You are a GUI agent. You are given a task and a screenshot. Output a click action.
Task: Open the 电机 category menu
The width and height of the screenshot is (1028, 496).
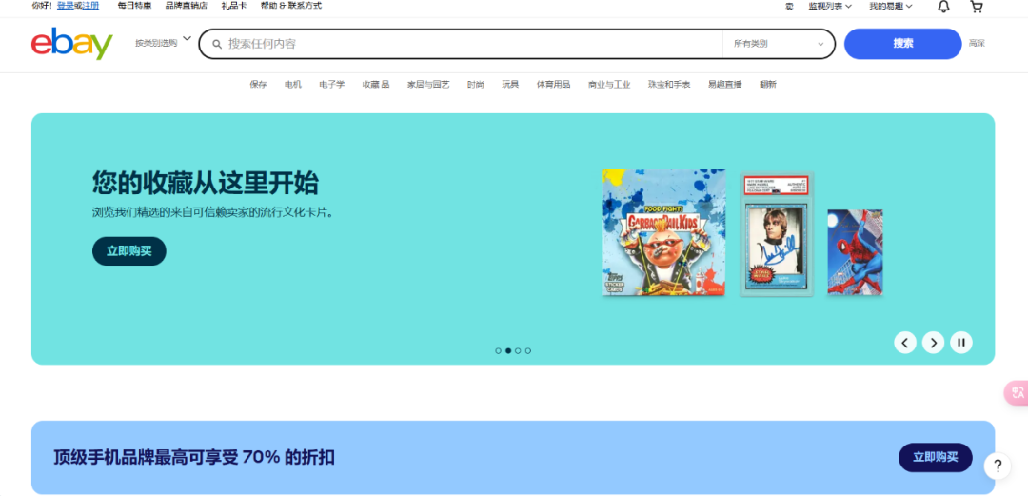[x=293, y=84]
